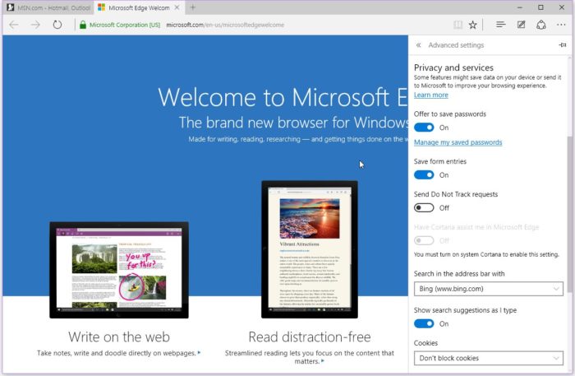The height and width of the screenshot is (376, 575).
Task: Add page to favorites with star icon
Action: [473, 25]
